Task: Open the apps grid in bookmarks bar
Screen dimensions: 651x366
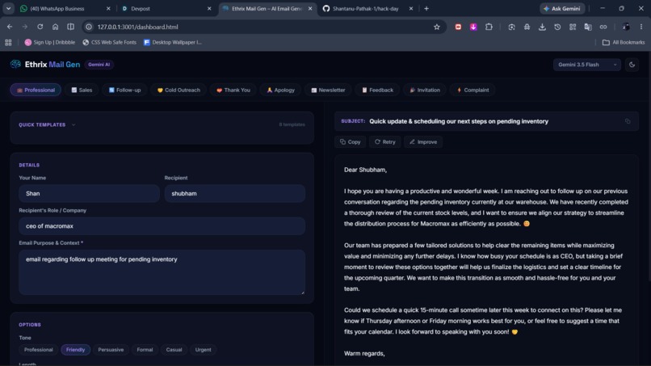Action: tap(8, 42)
